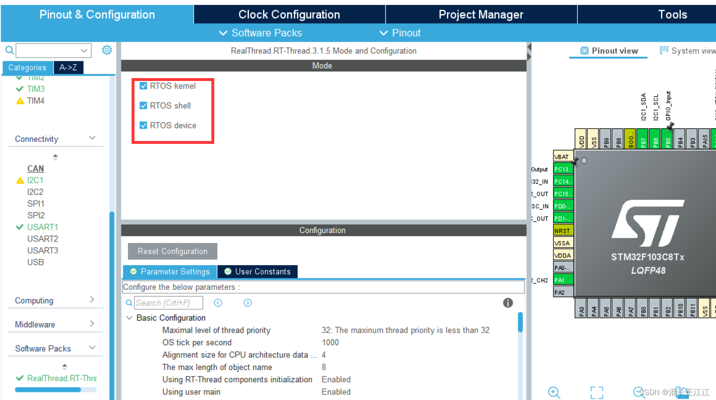Viewport: 716px width, 400px height.
Task: Select the BOOT0 pin
Action: point(630,139)
